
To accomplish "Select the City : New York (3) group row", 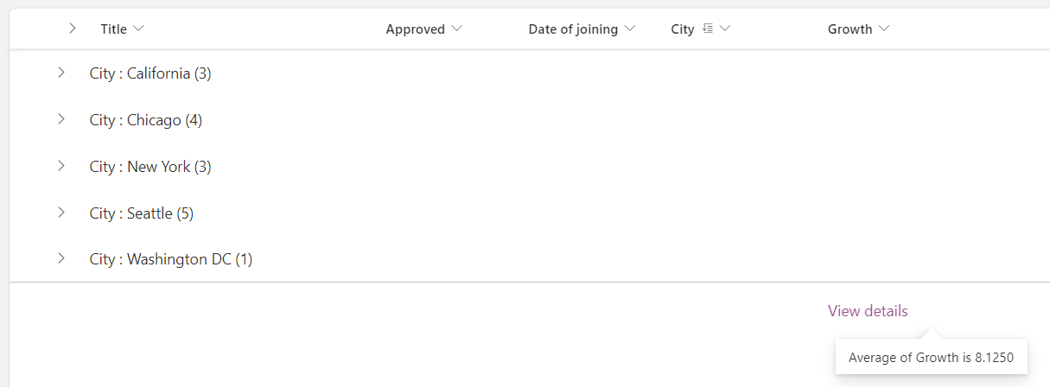I will (x=150, y=166).
